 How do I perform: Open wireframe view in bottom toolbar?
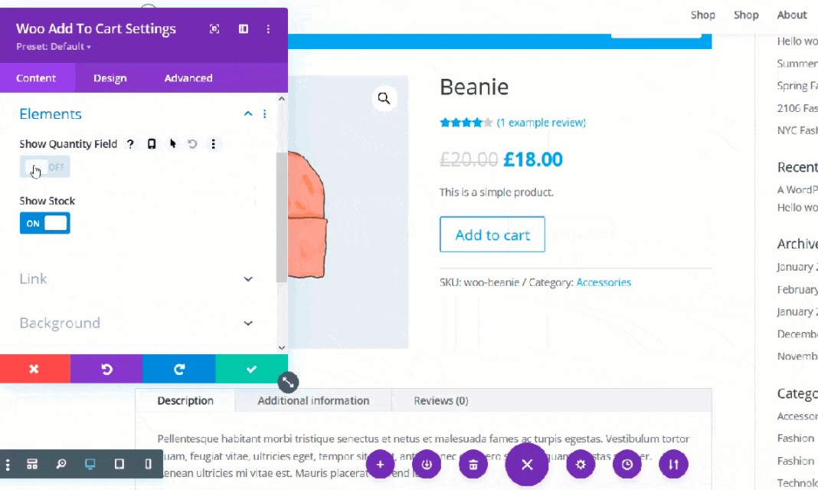[32, 464]
